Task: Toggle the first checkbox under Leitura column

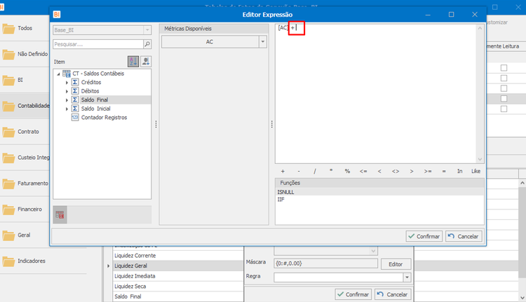Action: (x=504, y=68)
